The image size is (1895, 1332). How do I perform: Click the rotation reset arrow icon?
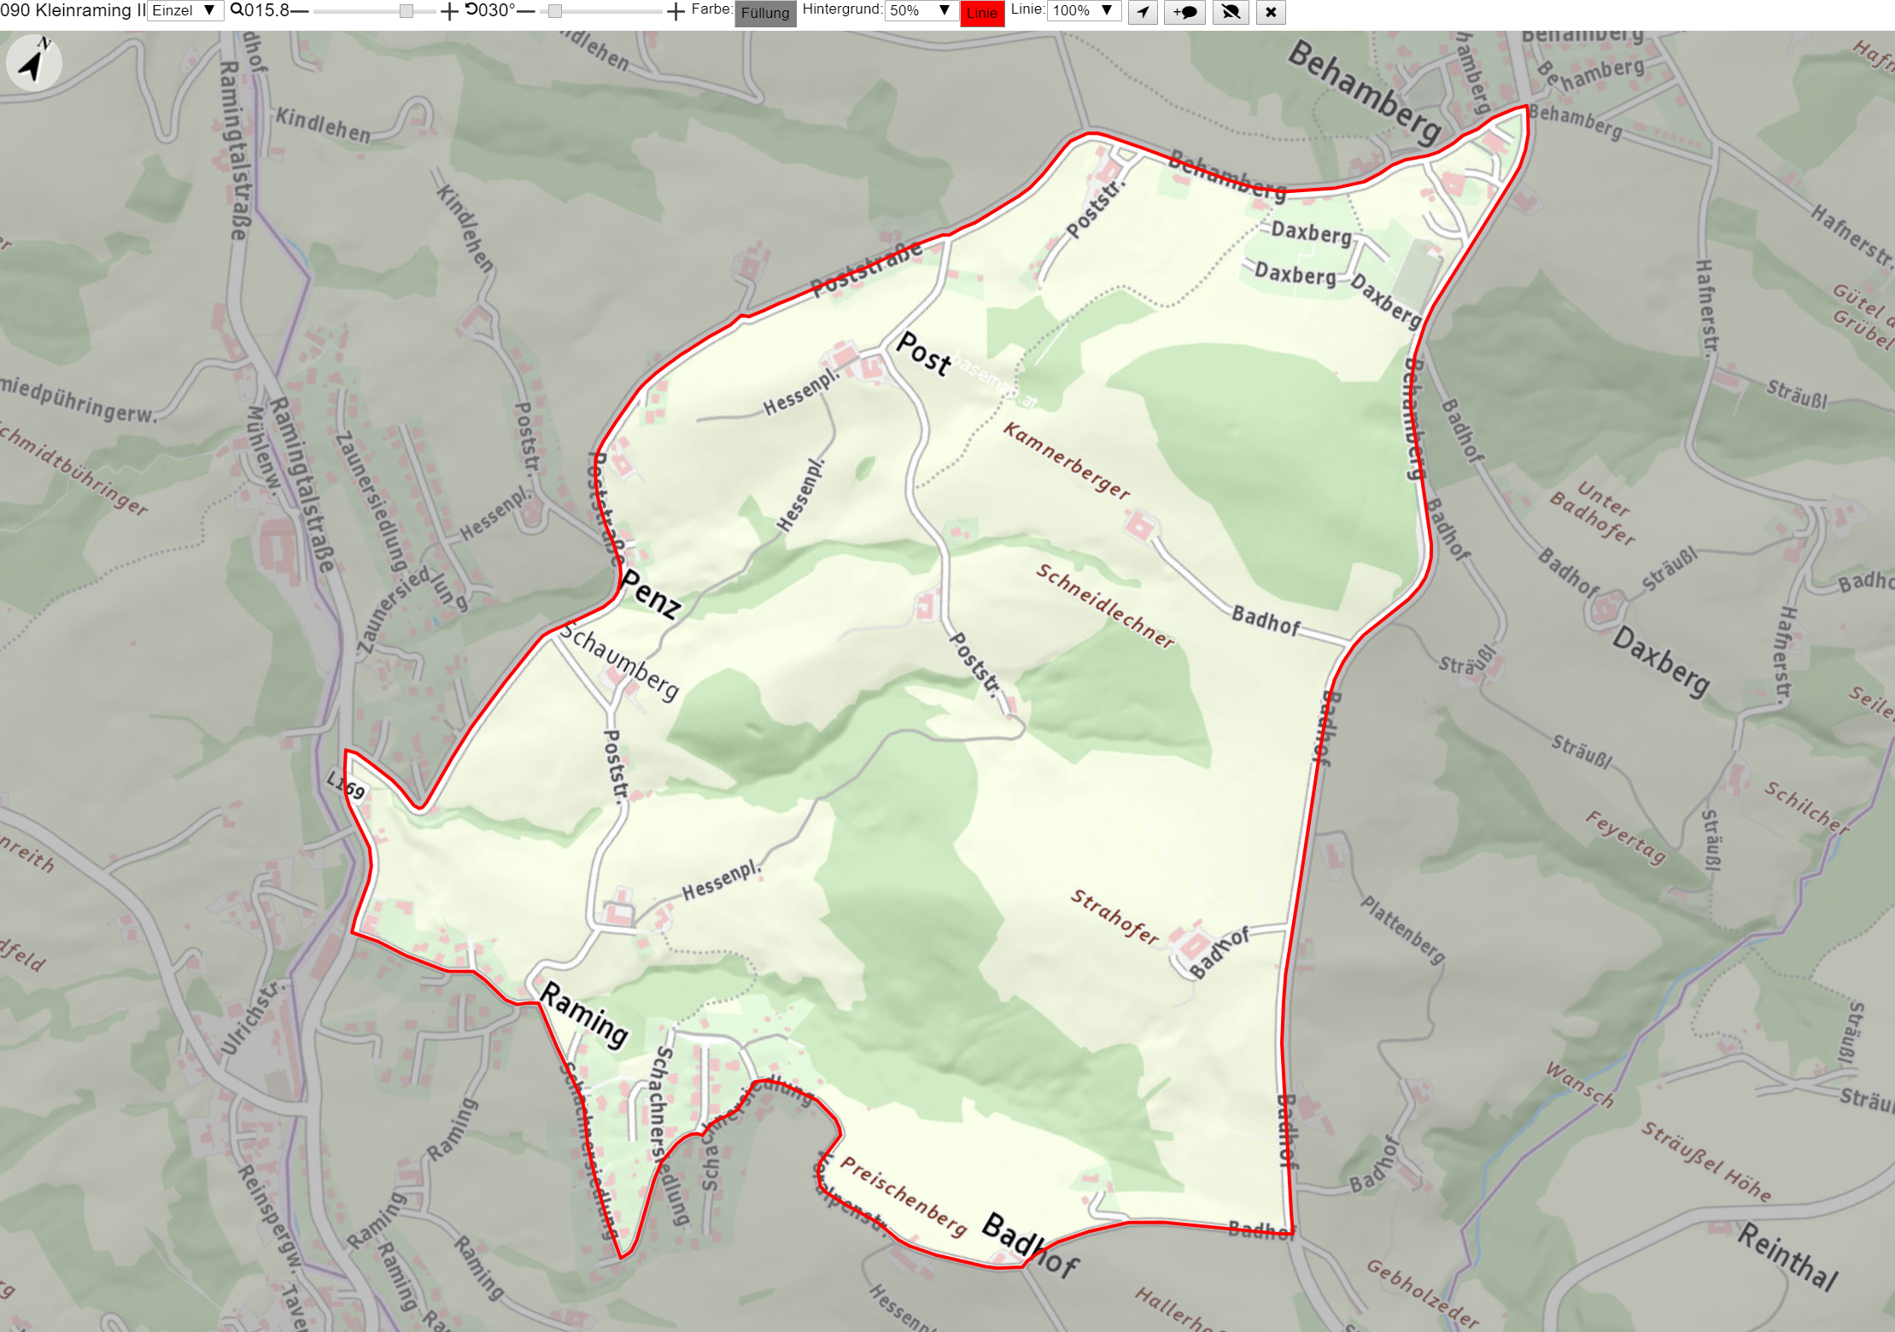[471, 9]
